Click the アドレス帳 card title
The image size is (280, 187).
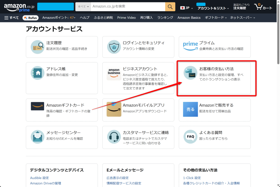(56, 69)
